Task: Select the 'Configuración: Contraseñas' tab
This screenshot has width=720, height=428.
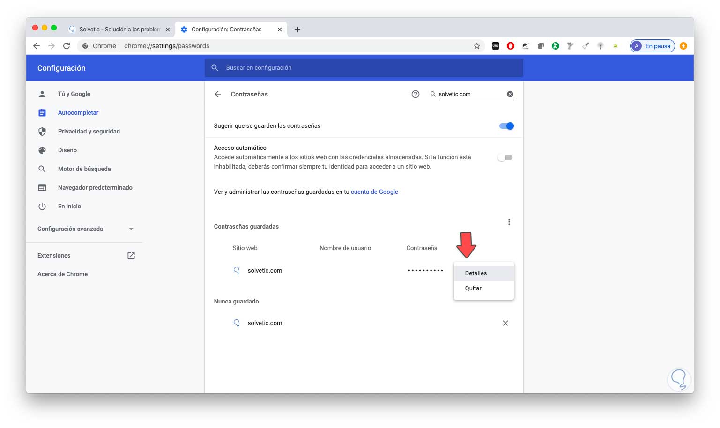Action: 230,29
